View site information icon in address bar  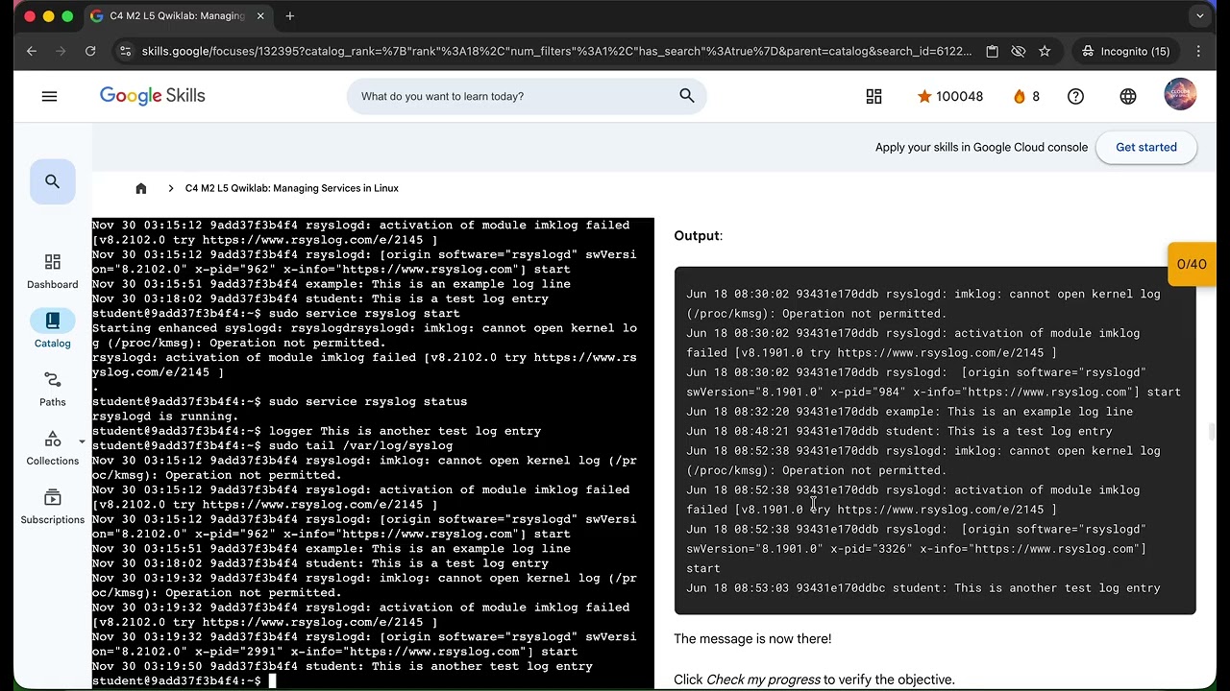[x=124, y=51]
